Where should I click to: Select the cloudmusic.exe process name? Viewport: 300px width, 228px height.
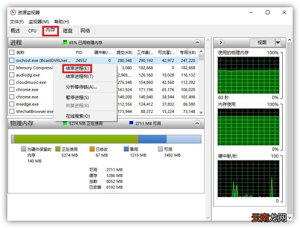click(x=31, y=82)
